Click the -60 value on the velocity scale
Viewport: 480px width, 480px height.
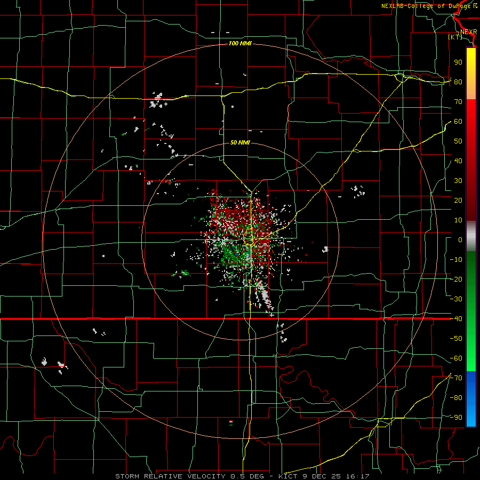[456, 358]
